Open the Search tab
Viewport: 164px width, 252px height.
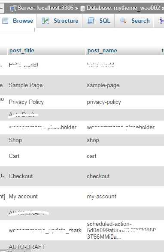pyautogui.click(x=134, y=21)
